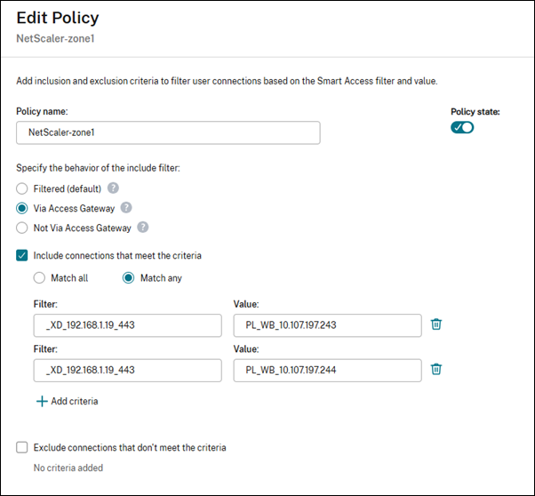Screen dimensions: 535x496
Task: Uncheck Include connections that meet the criteria
Action: tap(22, 255)
